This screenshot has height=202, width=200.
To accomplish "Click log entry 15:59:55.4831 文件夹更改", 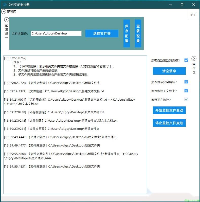I will 52,167.
